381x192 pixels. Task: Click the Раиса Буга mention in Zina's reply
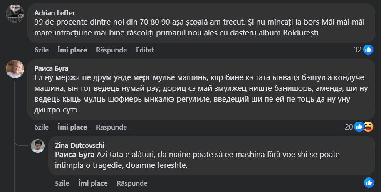[x=75, y=155]
